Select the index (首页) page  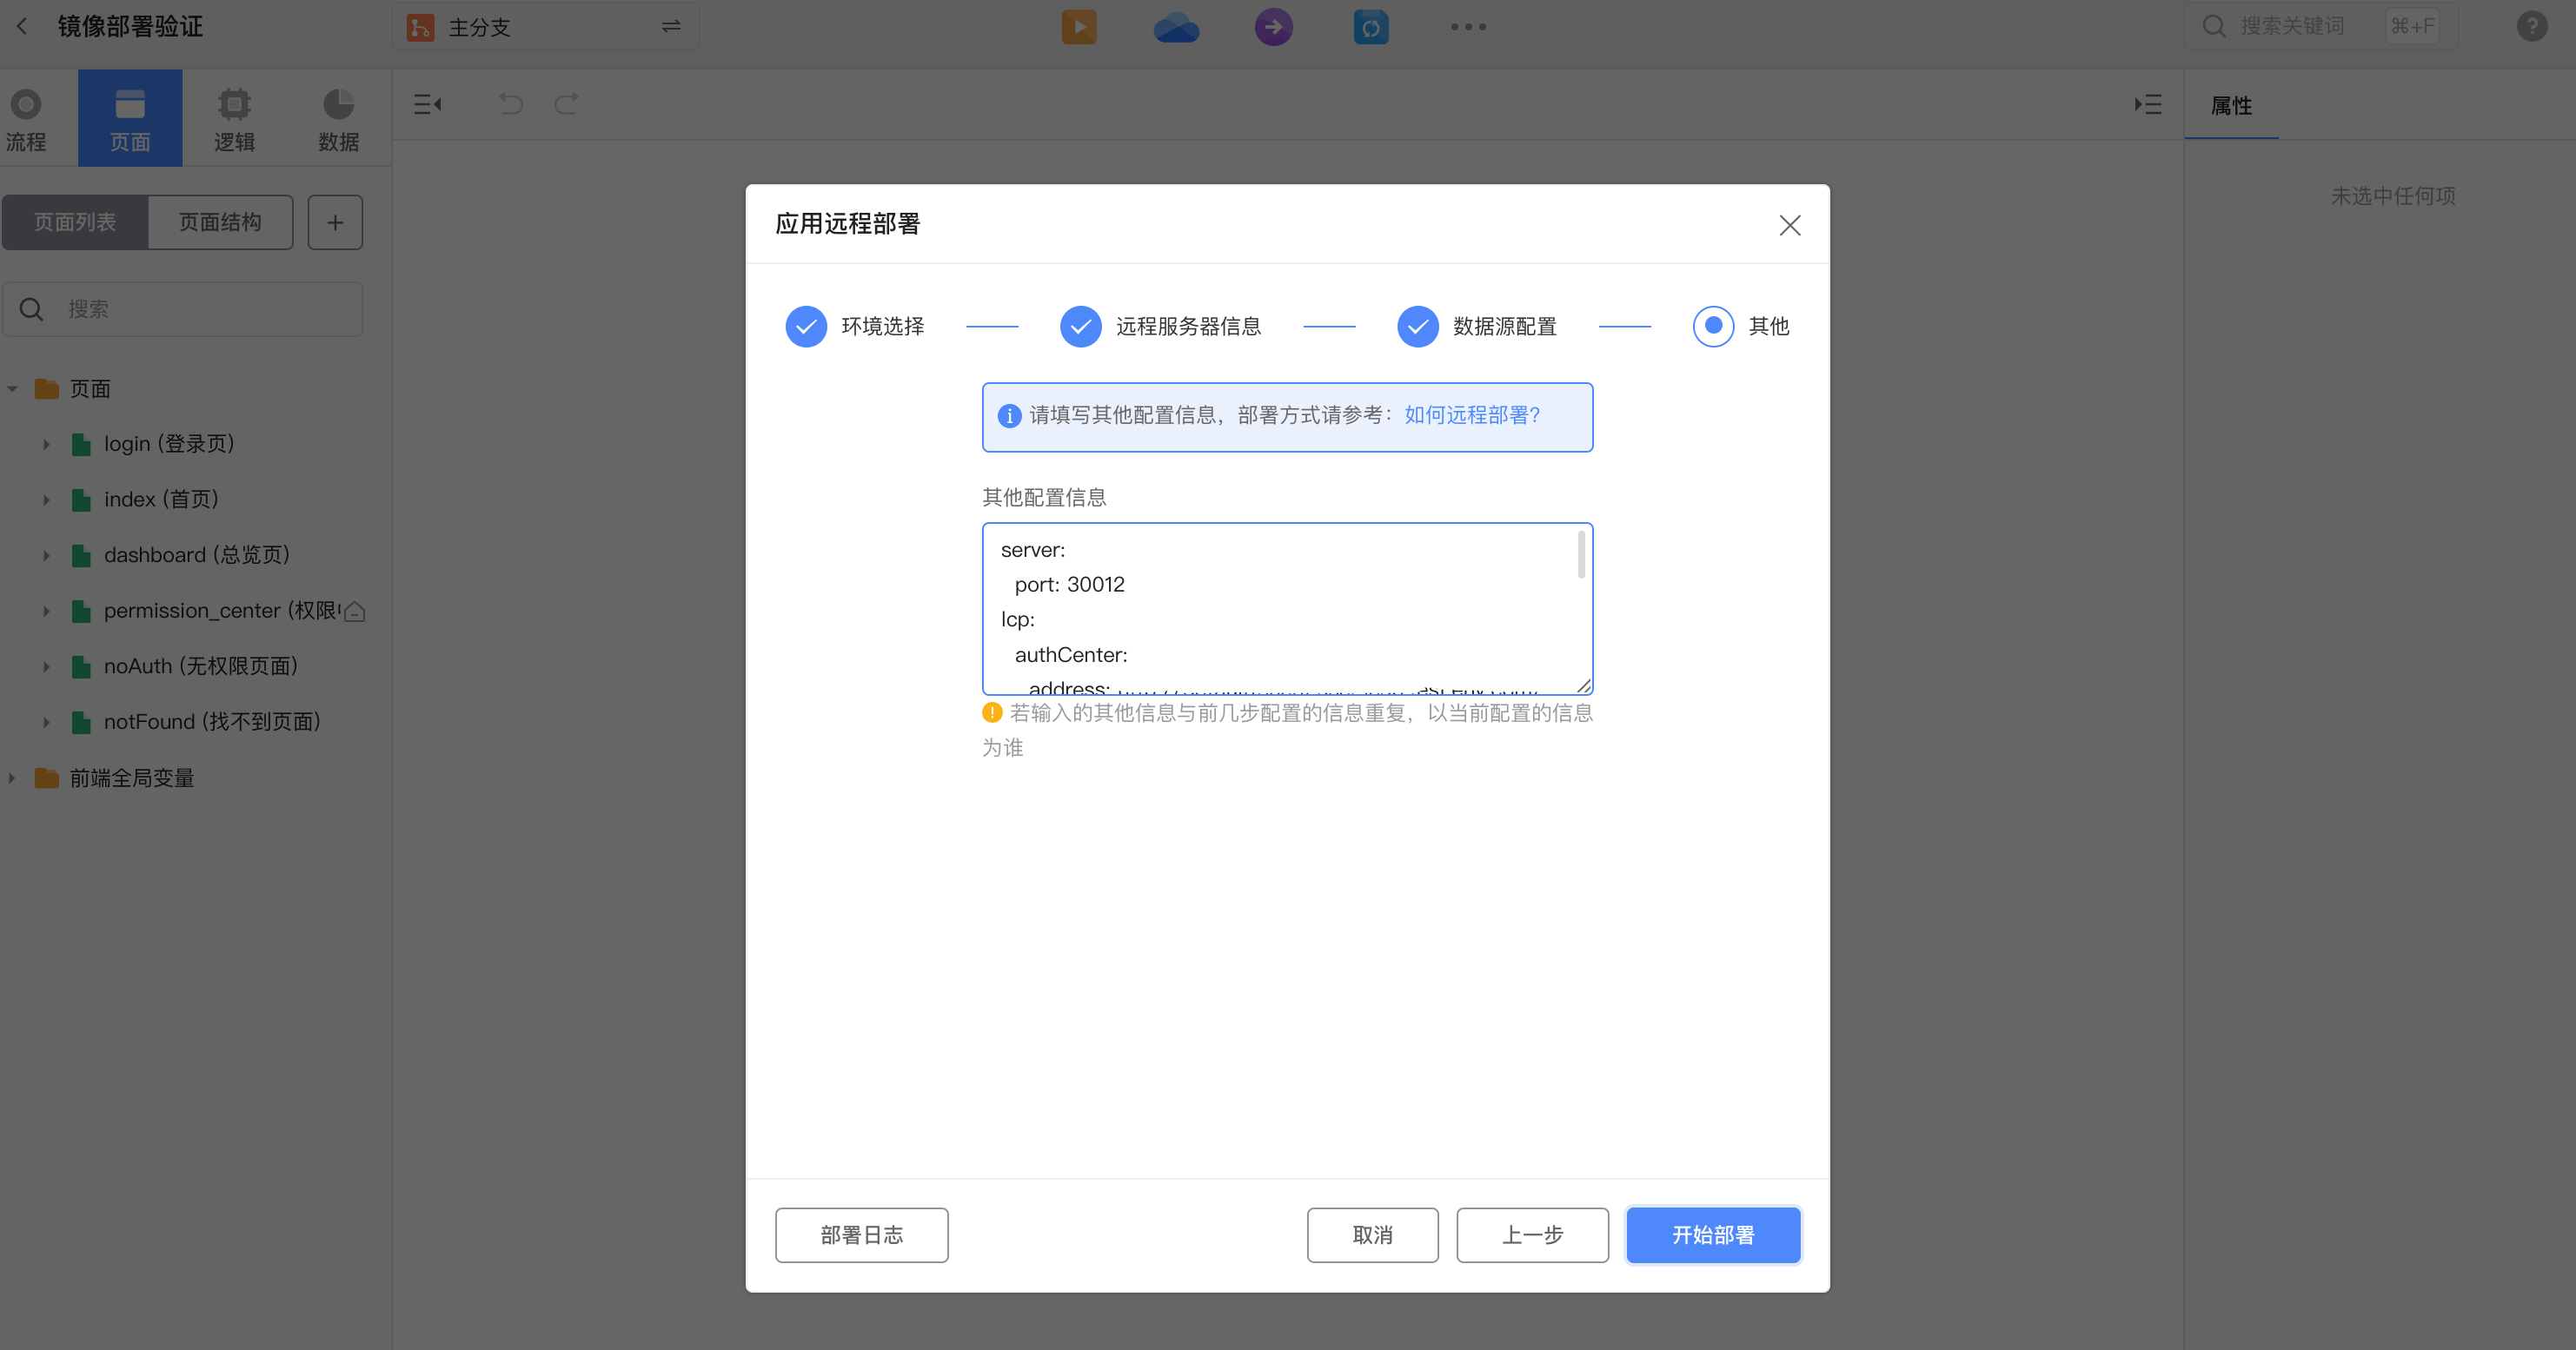tap(161, 500)
